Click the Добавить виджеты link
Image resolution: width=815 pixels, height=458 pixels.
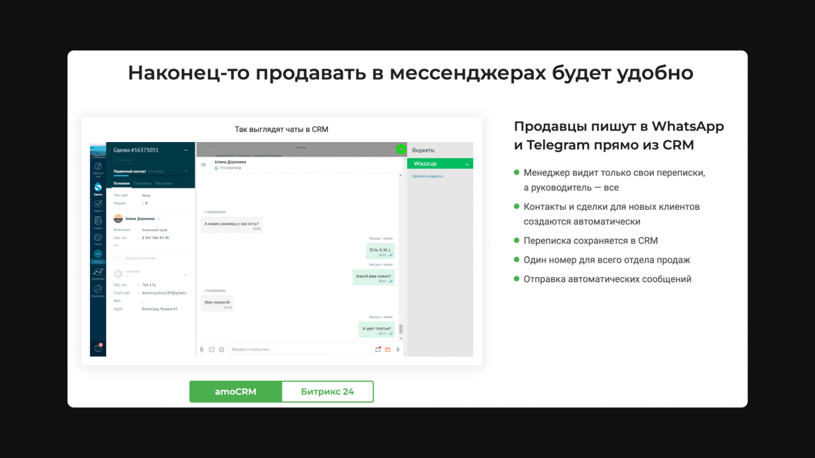(426, 176)
